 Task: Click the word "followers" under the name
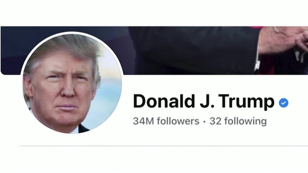178,121
